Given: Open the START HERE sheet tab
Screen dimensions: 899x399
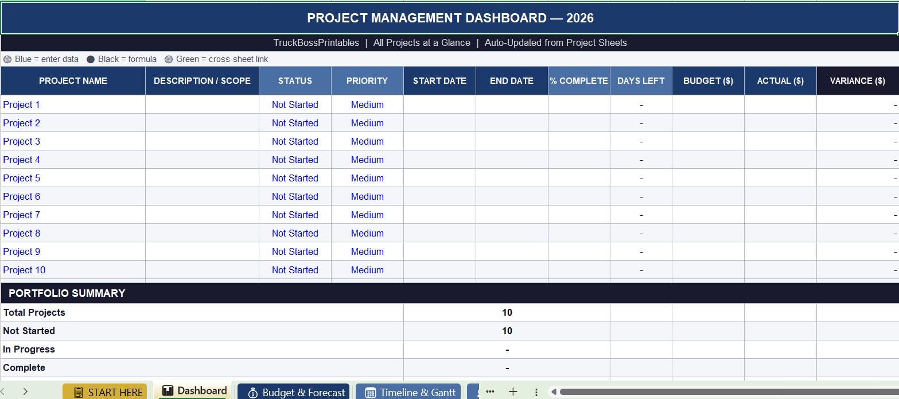Looking at the screenshot, I should [x=105, y=392].
